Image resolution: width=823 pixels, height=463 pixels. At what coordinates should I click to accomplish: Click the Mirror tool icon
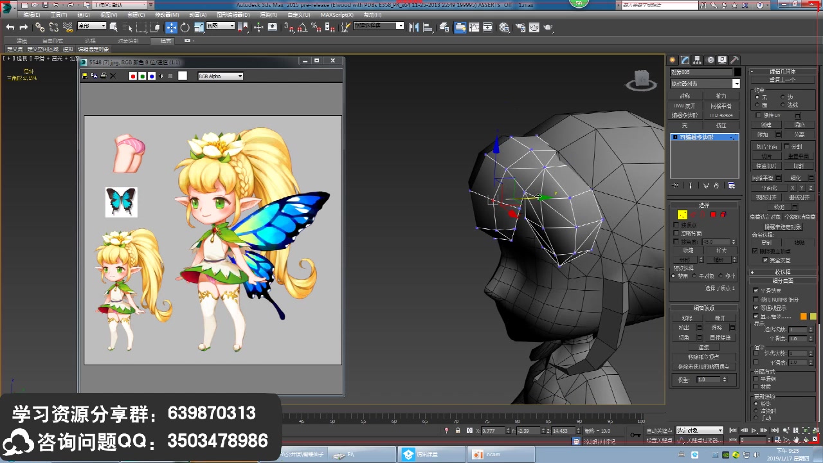point(413,28)
